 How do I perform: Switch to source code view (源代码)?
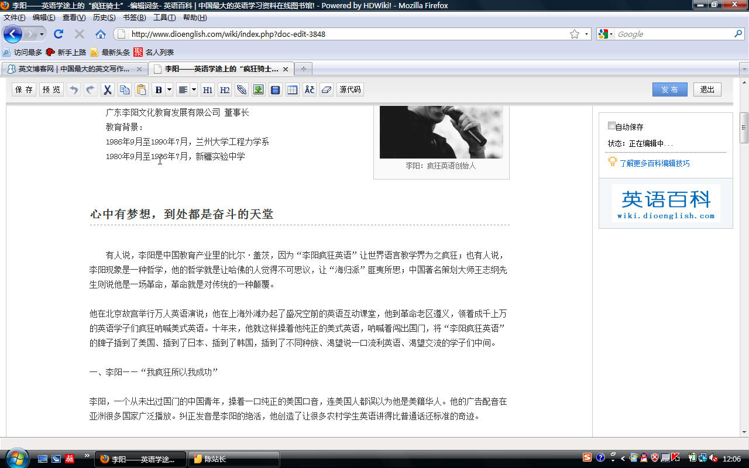tap(350, 90)
